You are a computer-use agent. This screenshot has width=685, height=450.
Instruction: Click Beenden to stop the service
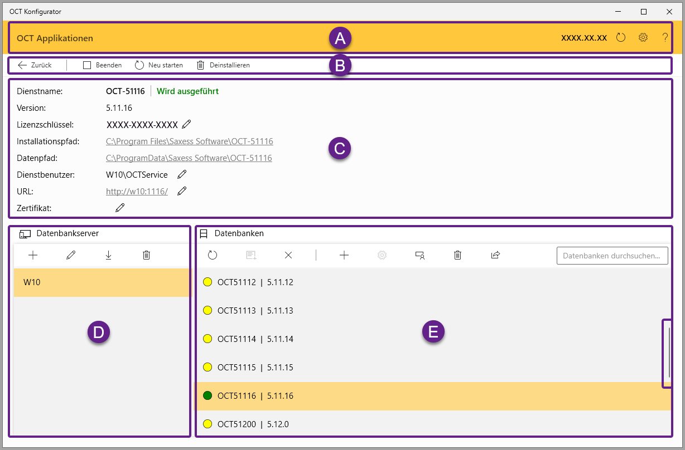tap(103, 65)
